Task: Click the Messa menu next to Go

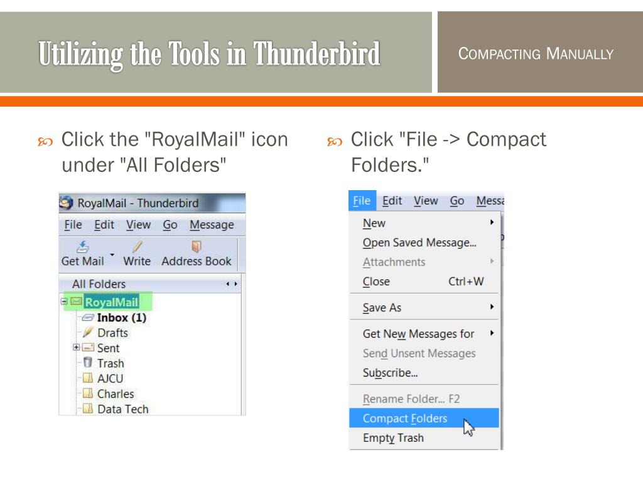Action: click(490, 201)
